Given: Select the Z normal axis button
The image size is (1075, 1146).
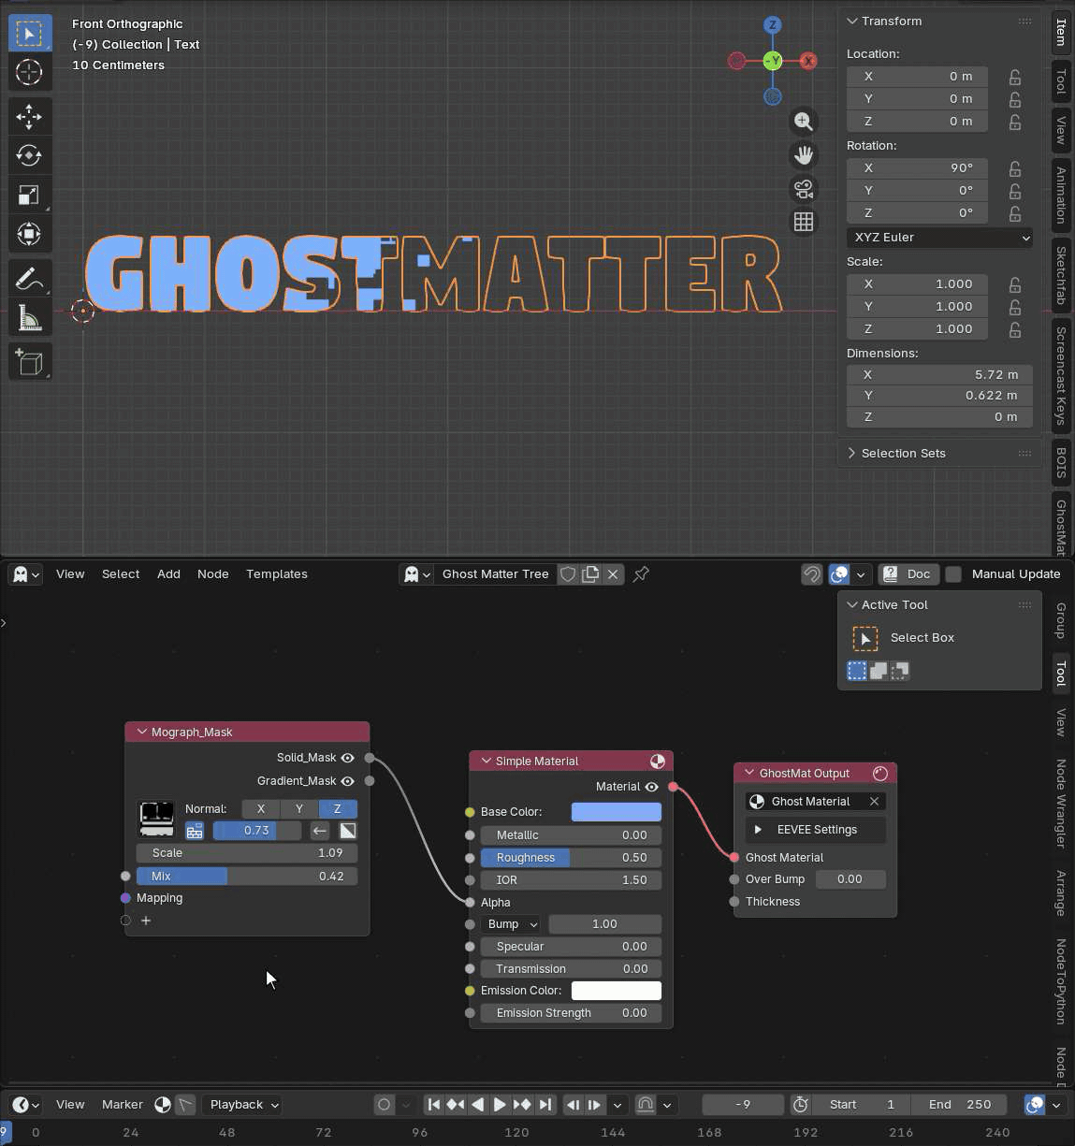Looking at the screenshot, I should [338, 809].
